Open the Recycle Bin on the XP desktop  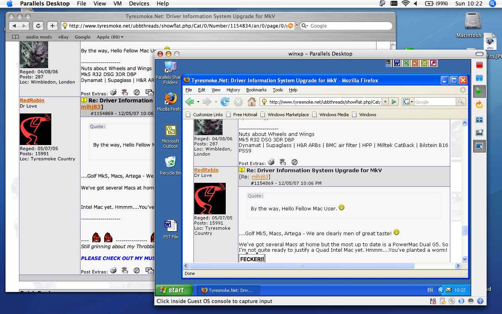[170, 165]
